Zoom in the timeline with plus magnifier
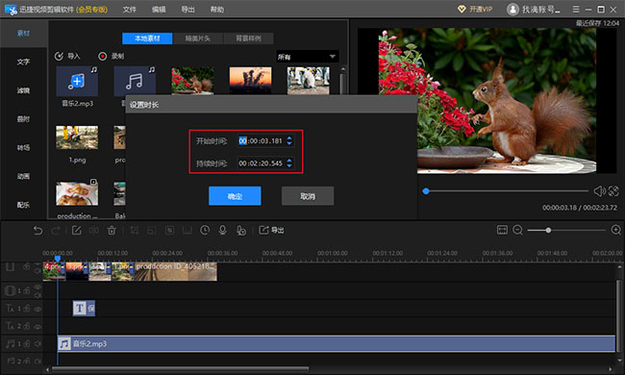Screen dimensions: 625x375 point(615,230)
